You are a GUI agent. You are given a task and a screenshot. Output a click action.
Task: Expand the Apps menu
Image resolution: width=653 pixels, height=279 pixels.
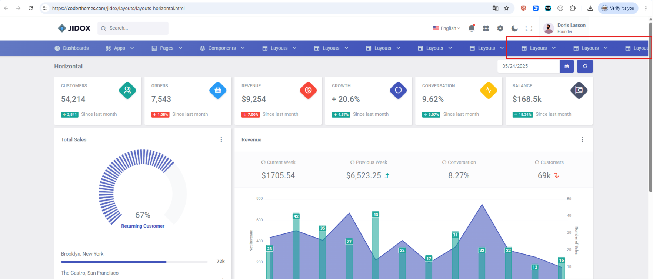tap(120, 48)
